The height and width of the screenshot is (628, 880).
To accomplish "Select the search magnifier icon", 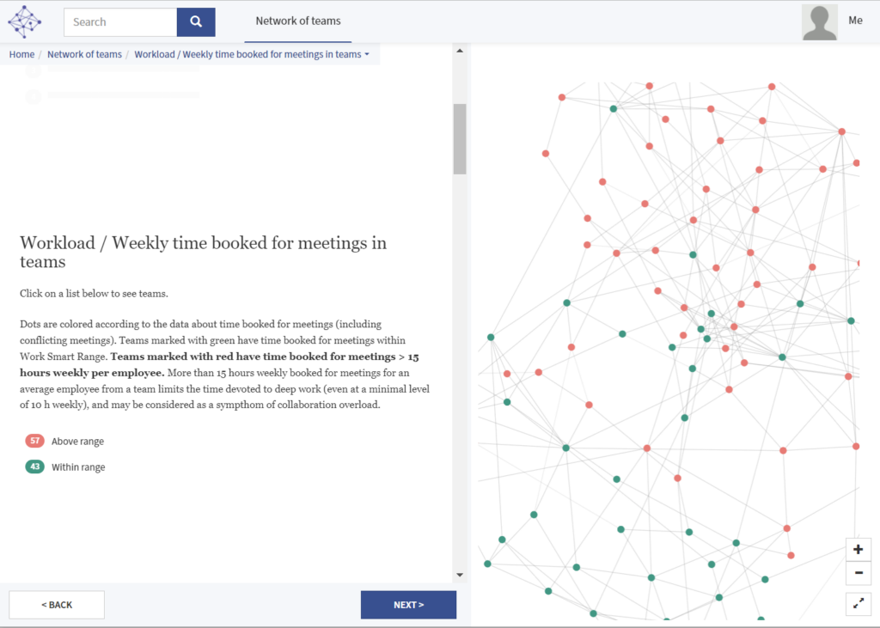I will pos(195,21).
